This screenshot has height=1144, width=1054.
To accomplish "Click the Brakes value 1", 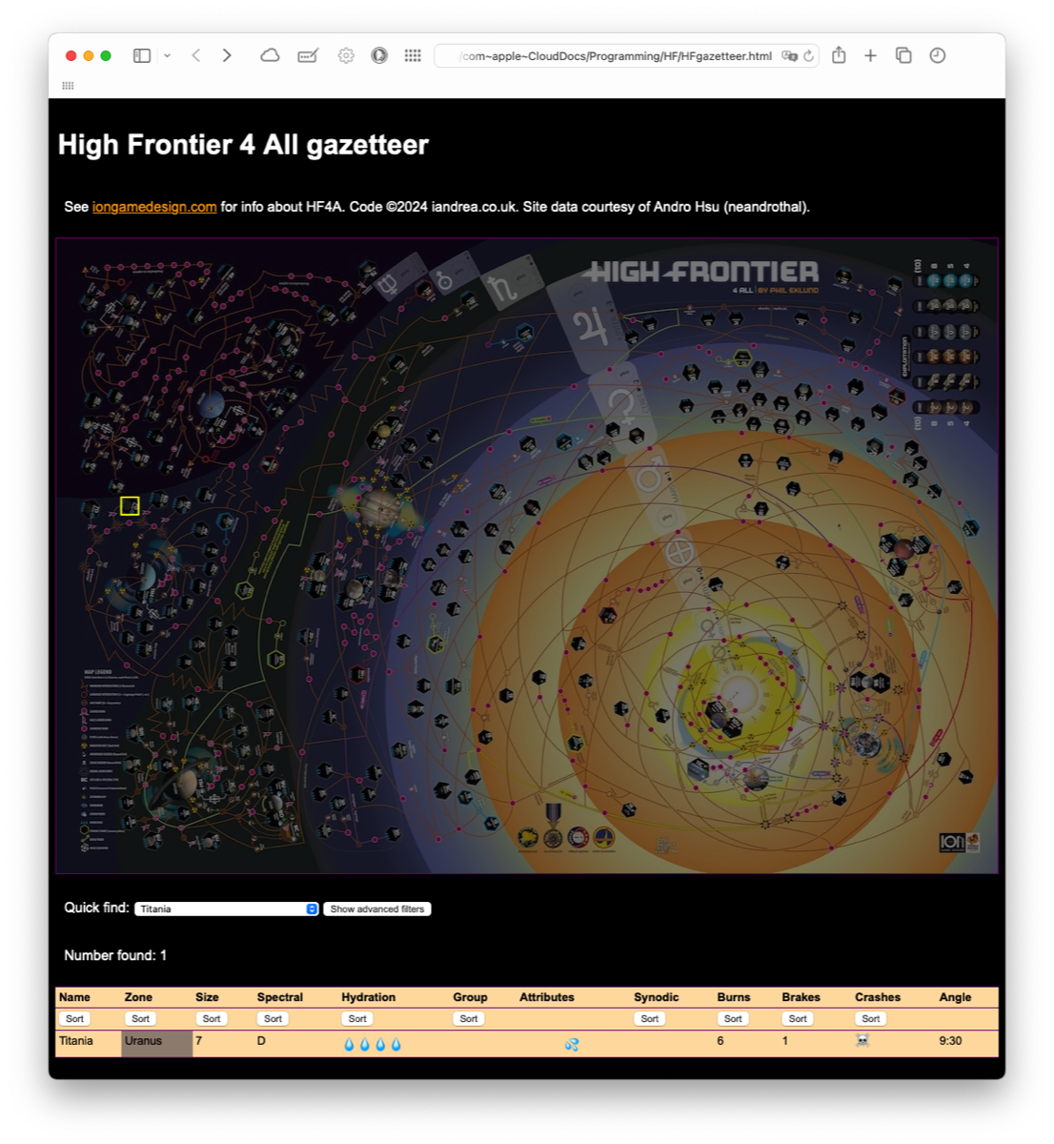I will coord(785,1041).
